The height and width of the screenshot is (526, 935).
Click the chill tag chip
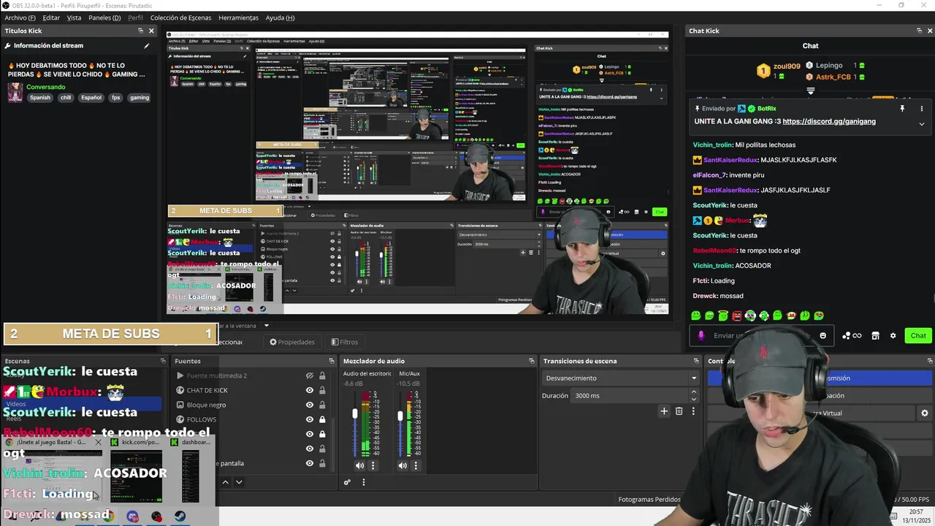pos(66,97)
